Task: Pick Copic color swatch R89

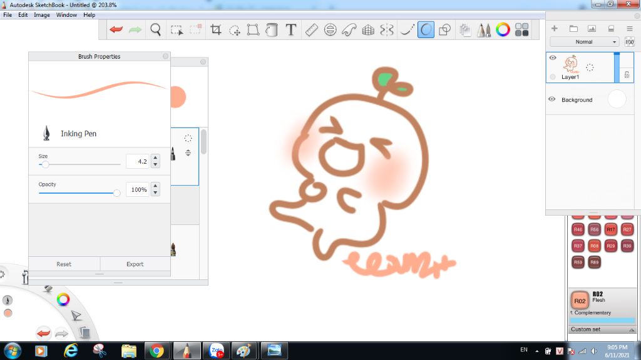Action: [595, 262]
